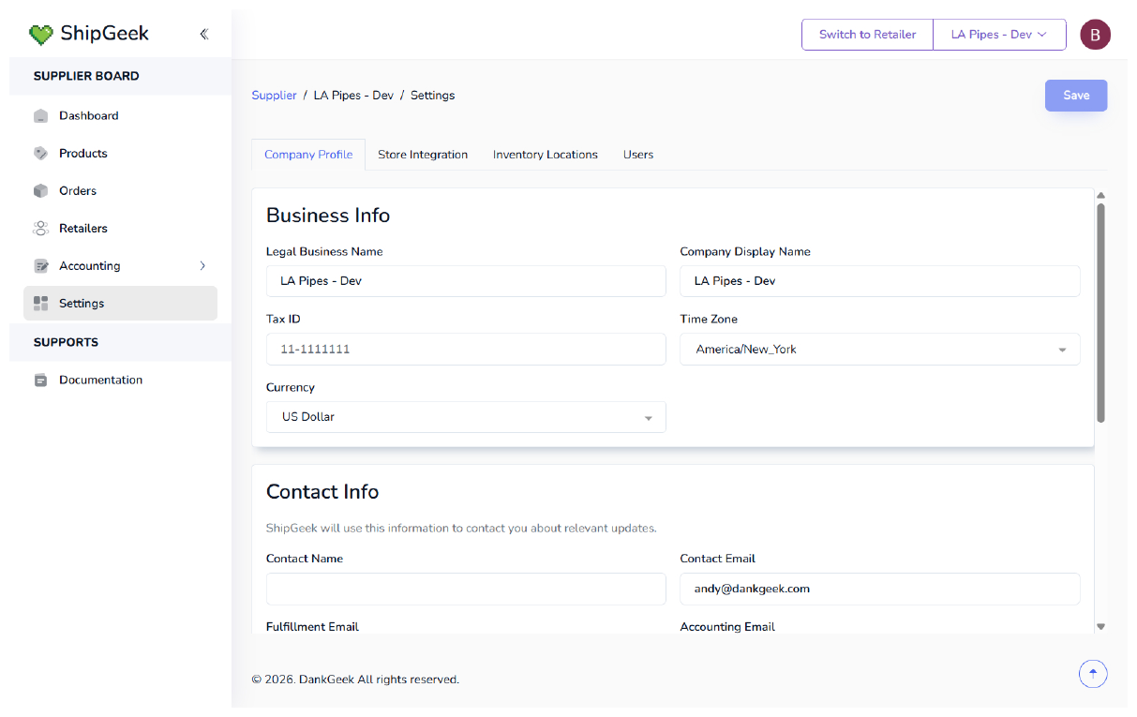Open Dashboard in the sidebar
This screenshot has height=717, width=1137.
(x=120, y=116)
